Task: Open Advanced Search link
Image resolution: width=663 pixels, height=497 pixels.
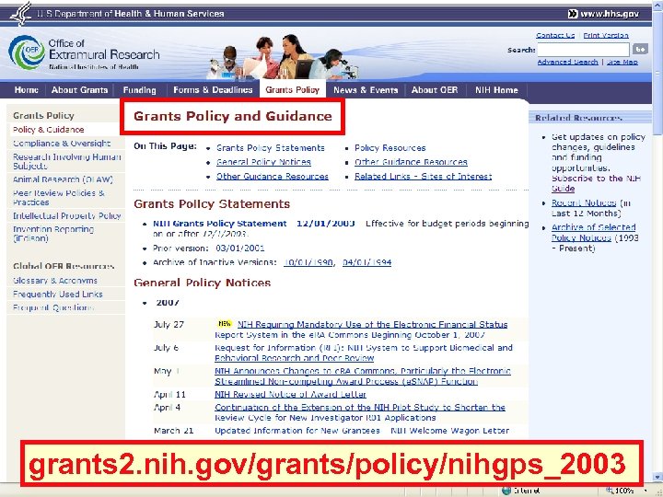Action: pyautogui.click(x=567, y=63)
